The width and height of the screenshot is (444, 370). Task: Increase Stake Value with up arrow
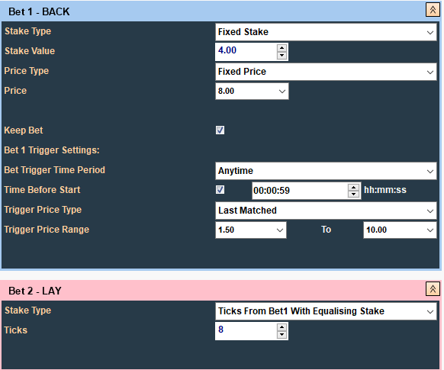282,48
